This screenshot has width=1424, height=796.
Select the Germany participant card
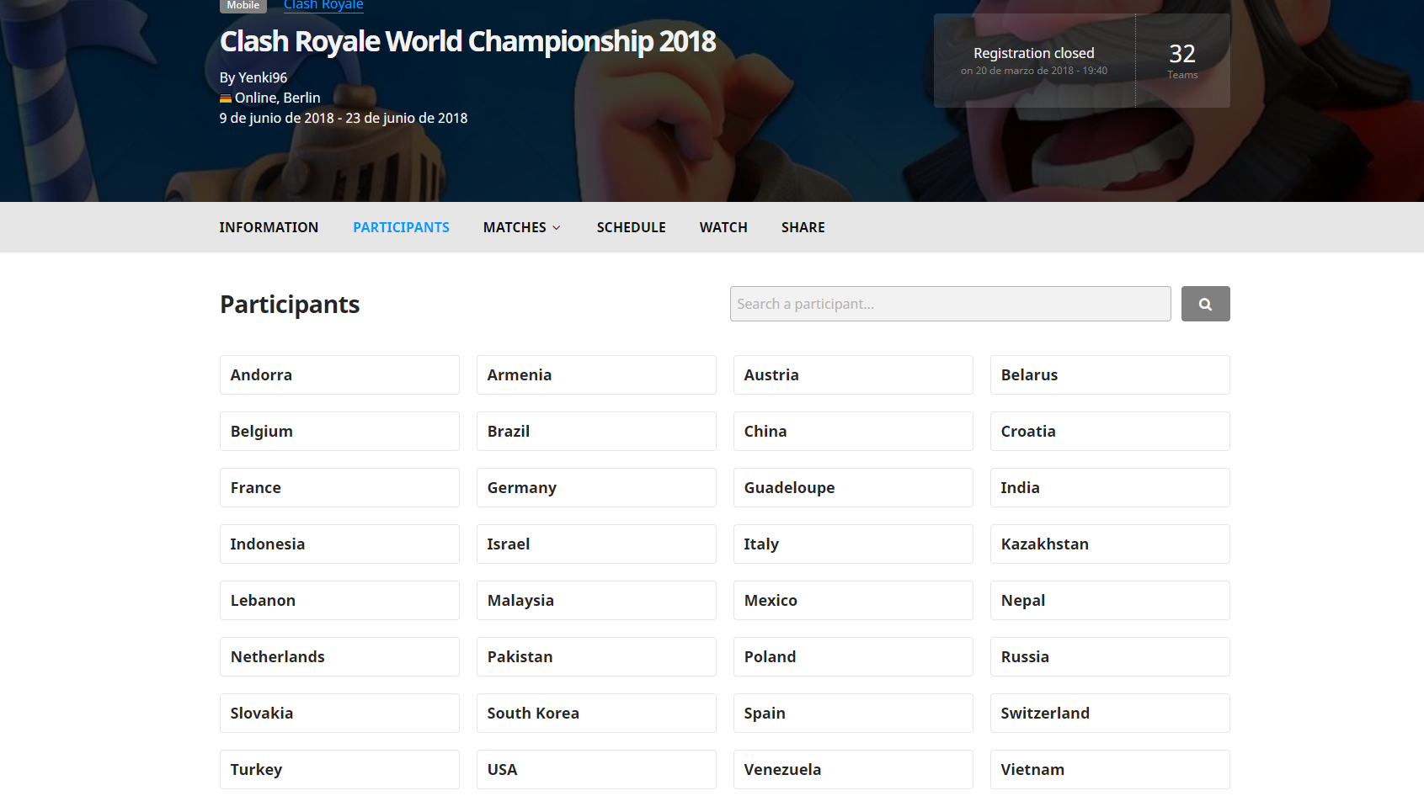596,488
